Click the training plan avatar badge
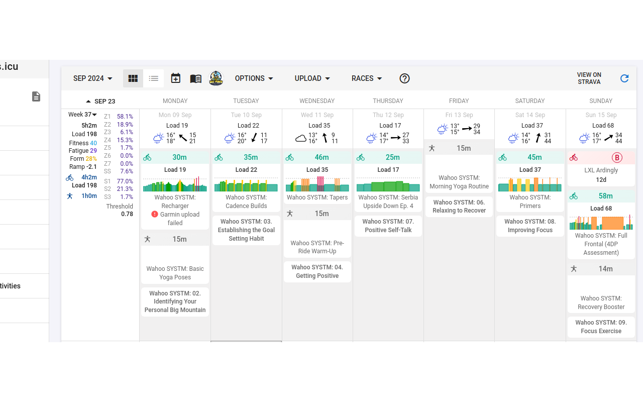643x402 pixels. pyautogui.click(x=216, y=78)
